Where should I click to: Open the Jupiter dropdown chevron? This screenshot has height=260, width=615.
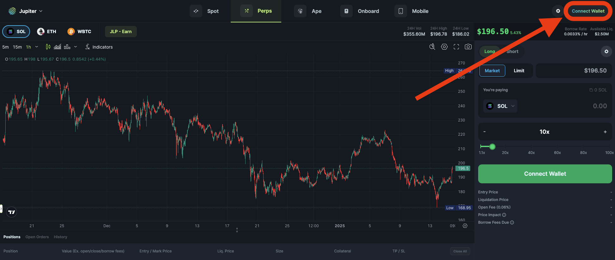click(x=41, y=11)
